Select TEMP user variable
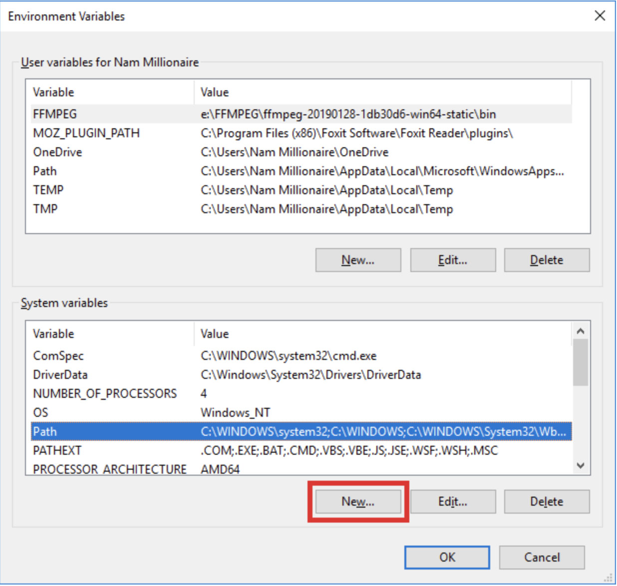617x586 pixels. click(x=302, y=190)
